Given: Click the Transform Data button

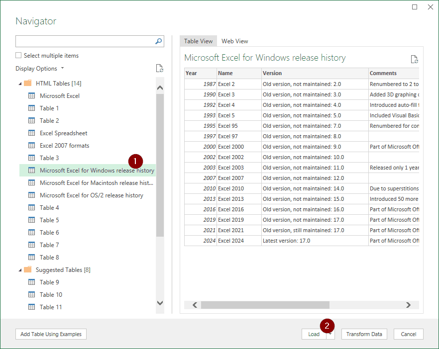Looking at the screenshot, I should click(x=364, y=334).
